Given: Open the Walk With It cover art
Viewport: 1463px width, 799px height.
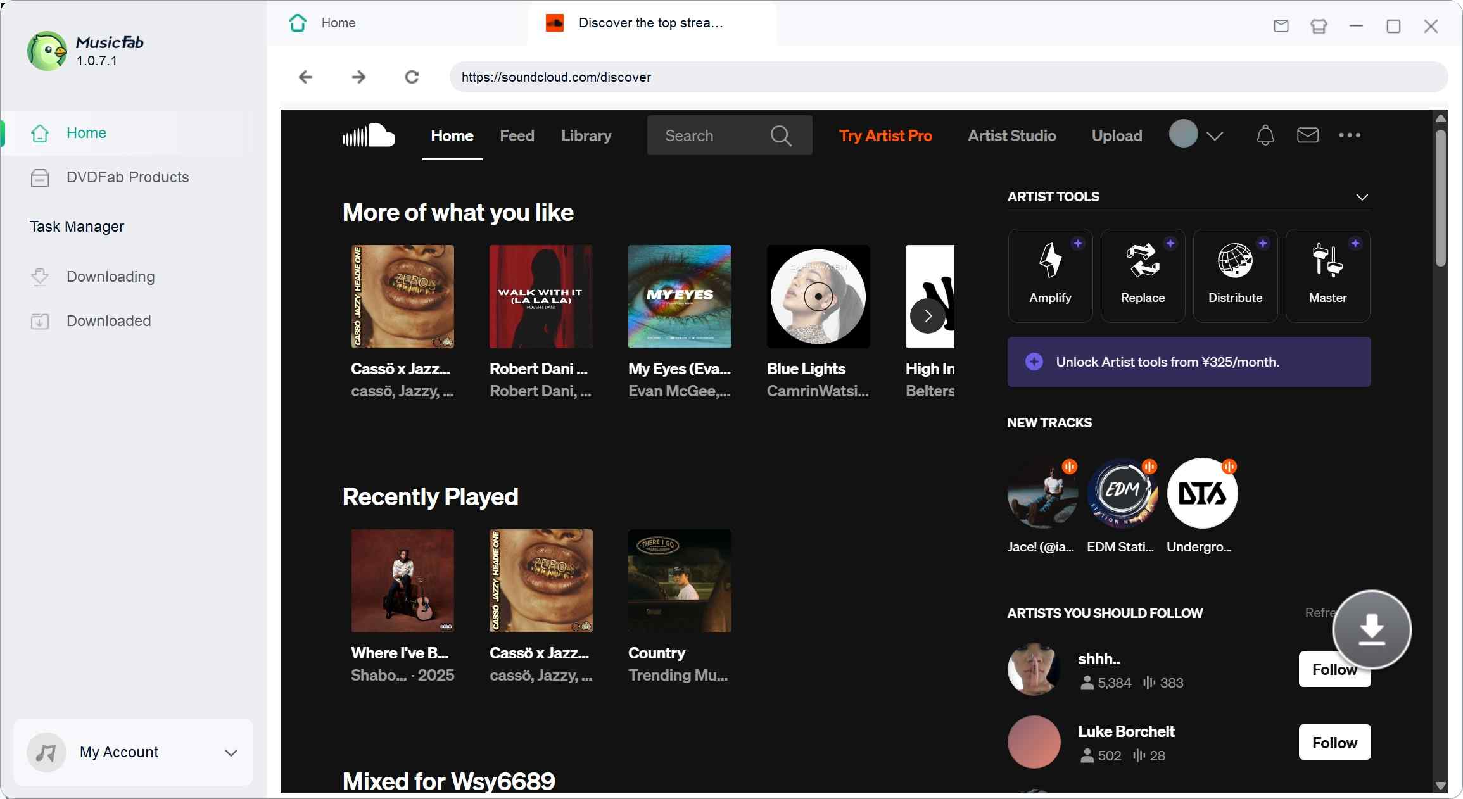Looking at the screenshot, I should click(541, 296).
